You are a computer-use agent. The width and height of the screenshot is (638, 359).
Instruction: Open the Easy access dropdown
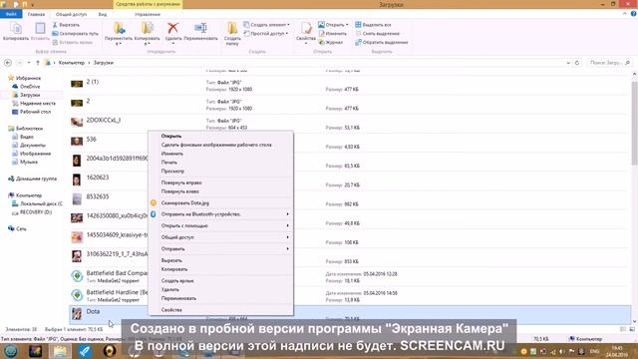click(266, 33)
